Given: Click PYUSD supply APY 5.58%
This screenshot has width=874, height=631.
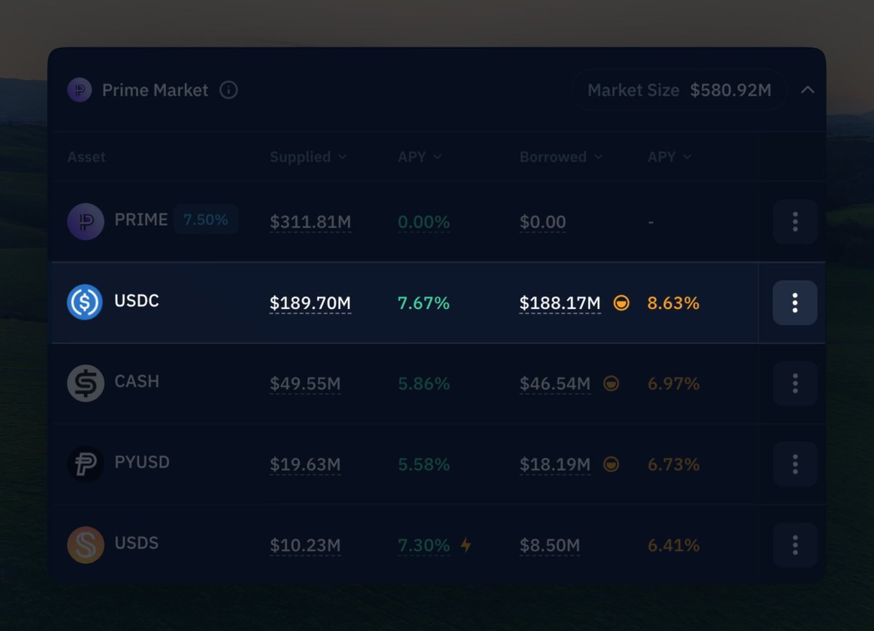Looking at the screenshot, I should (424, 465).
